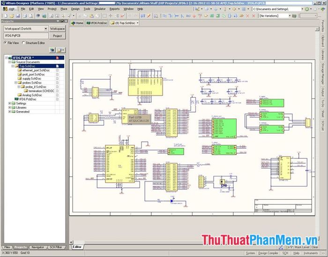Select the Place Power Port icon
328x257 pixels.
[200, 16]
